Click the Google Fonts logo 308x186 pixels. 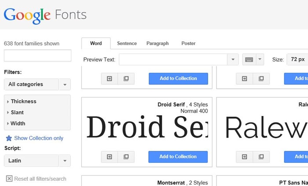click(45, 16)
